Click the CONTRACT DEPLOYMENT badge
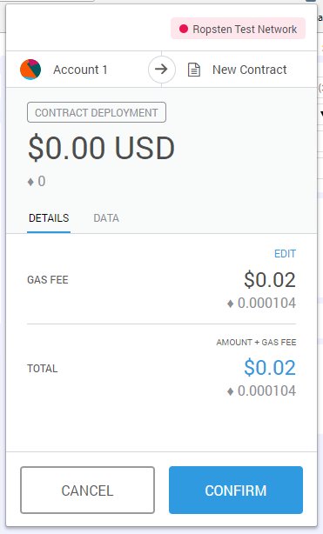 tap(97, 112)
